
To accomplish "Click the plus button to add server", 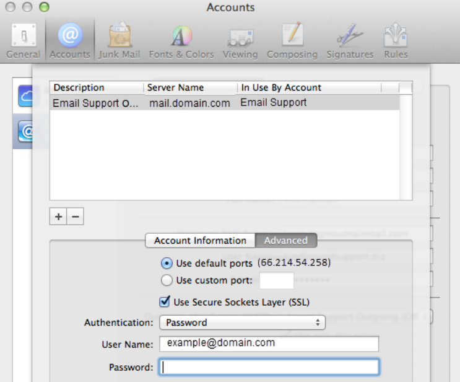I will point(58,216).
